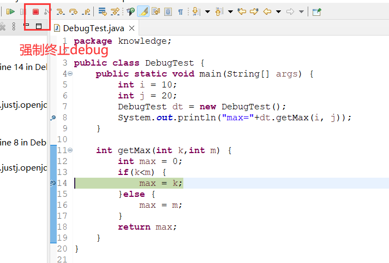Click the 'return max;' line
The width and height of the screenshot is (389, 263).
[x=147, y=227]
